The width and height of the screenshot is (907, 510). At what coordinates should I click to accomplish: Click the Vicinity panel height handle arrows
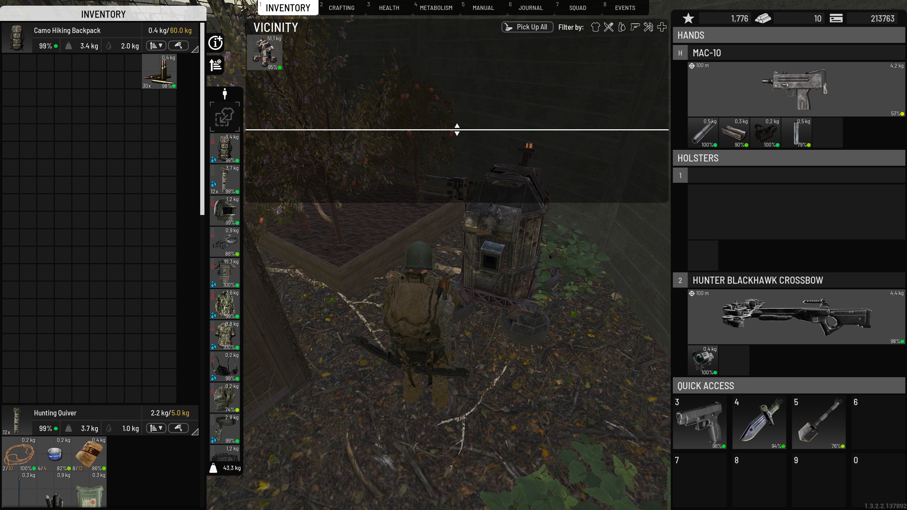point(457,130)
